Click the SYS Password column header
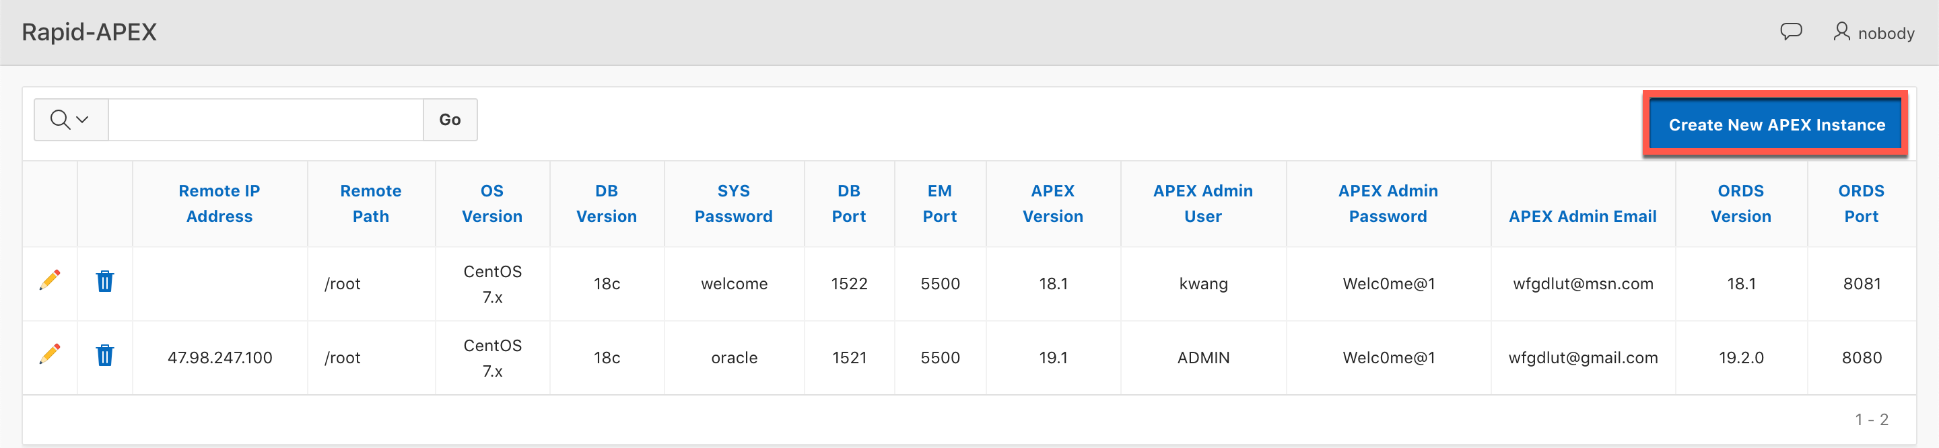This screenshot has height=448, width=1939. pos(733,204)
